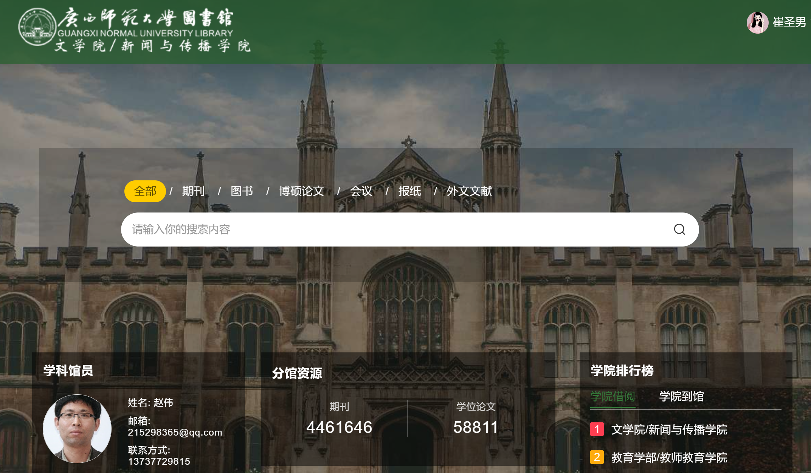Choose the 博硕论文 search category
811x473 pixels.
click(x=301, y=191)
